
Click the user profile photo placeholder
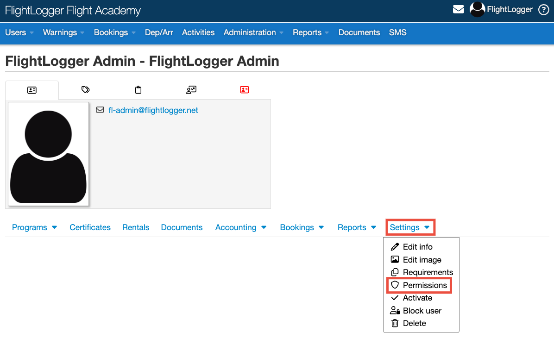[x=48, y=154]
